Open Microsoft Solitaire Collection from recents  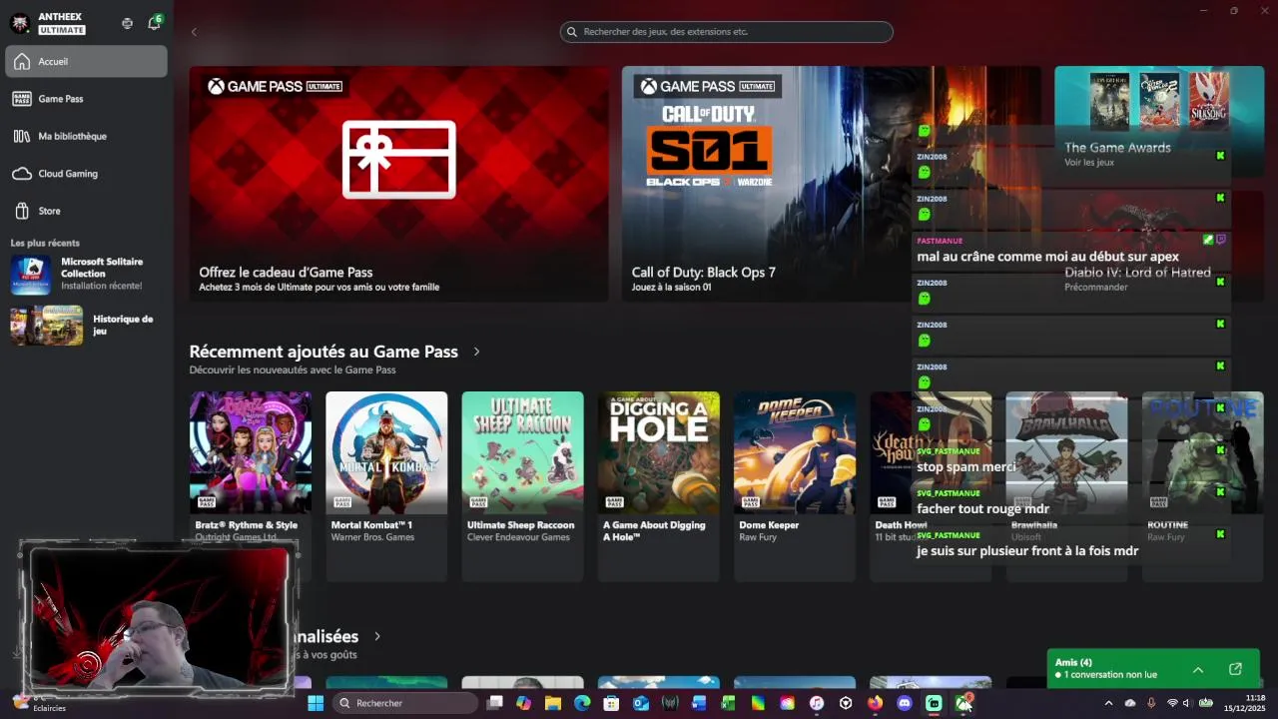(87, 274)
